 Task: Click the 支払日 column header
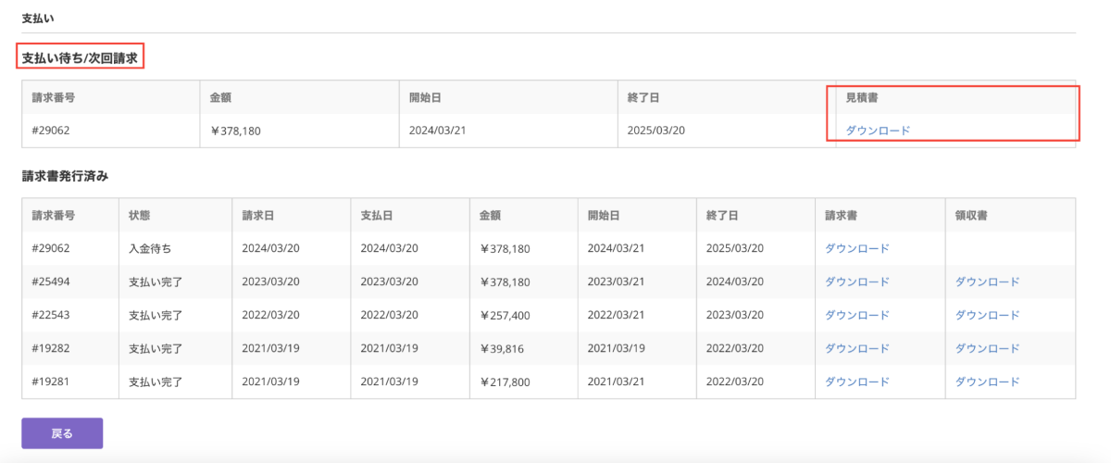376,215
